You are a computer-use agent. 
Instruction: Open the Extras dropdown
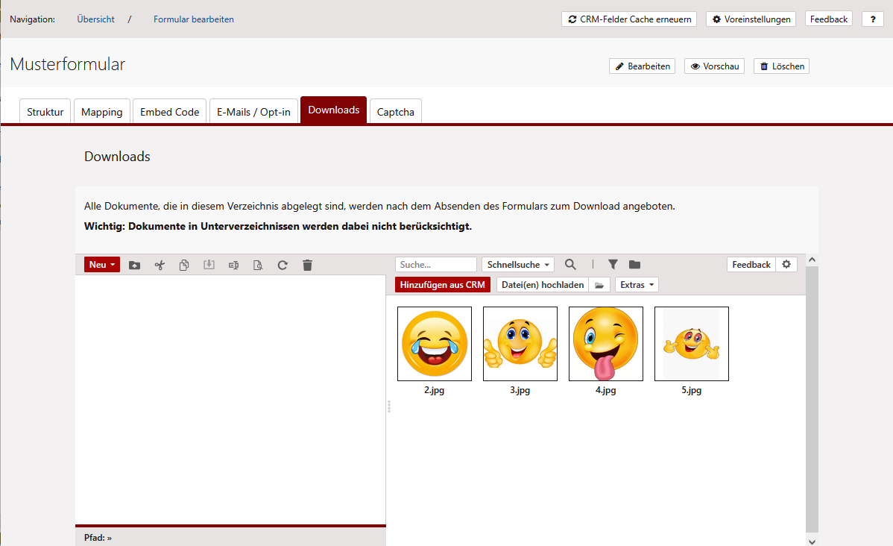click(636, 285)
